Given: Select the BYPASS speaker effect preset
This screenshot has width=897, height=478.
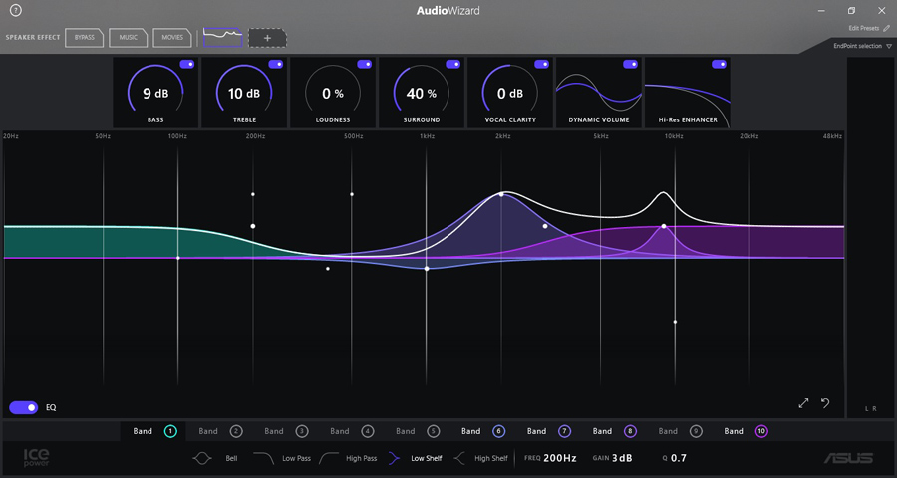Looking at the screenshot, I should tap(84, 38).
